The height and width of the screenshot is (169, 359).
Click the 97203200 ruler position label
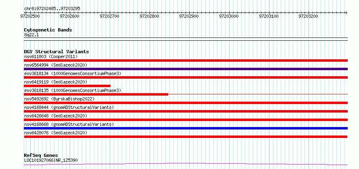(309, 16)
